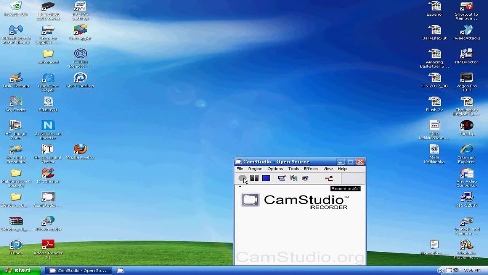Select the Windows Movie Maker icon
This screenshot has width=488, height=275.
tap(467, 249)
